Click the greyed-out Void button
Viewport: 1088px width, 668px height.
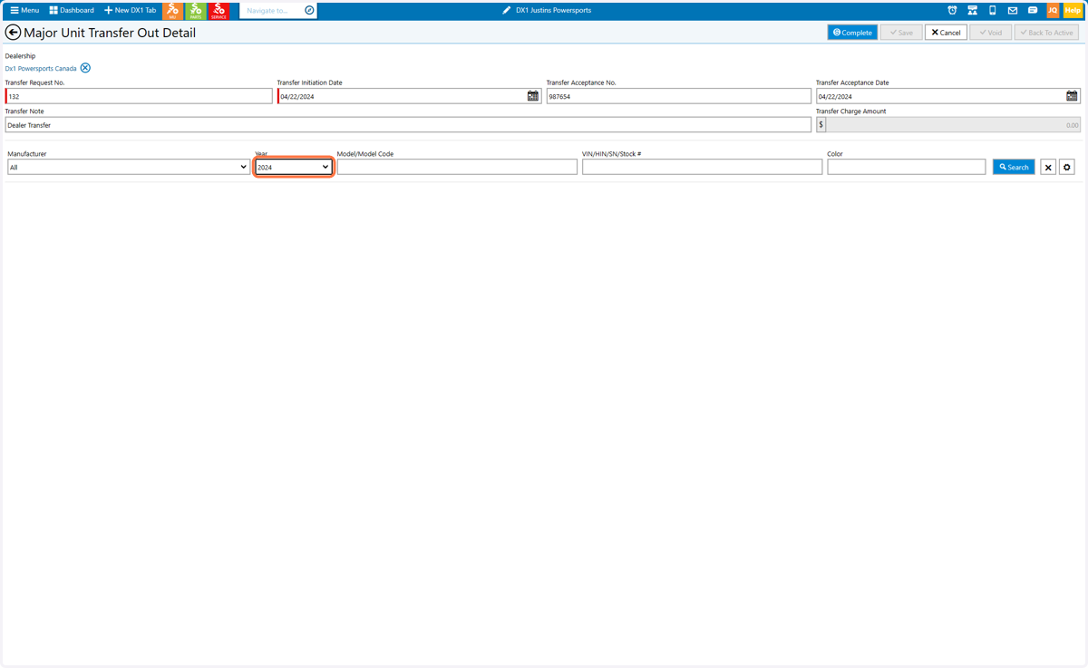coord(990,32)
